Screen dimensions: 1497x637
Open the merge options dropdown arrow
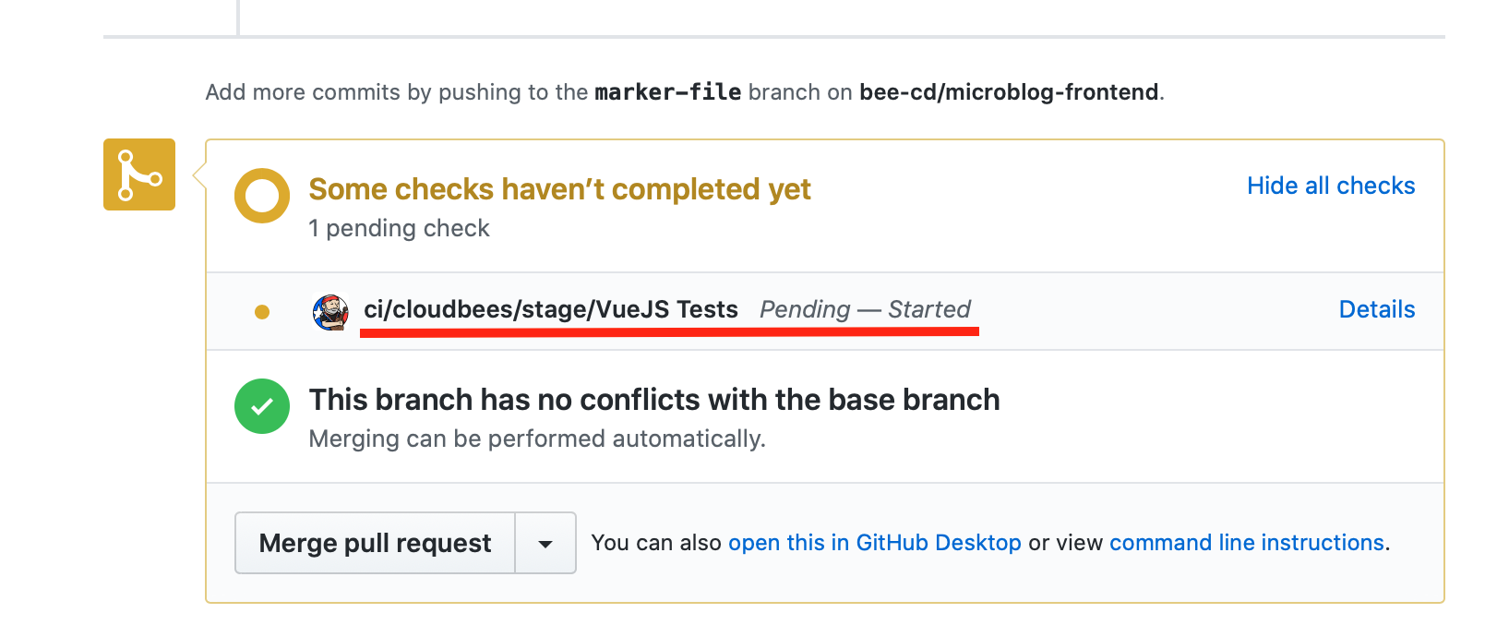coord(545,543)
